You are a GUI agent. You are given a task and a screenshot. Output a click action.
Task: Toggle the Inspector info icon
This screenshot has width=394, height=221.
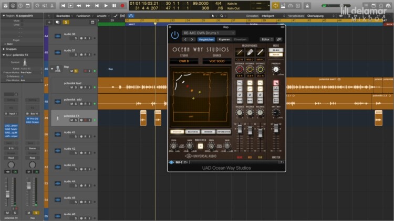pos(13,6)
